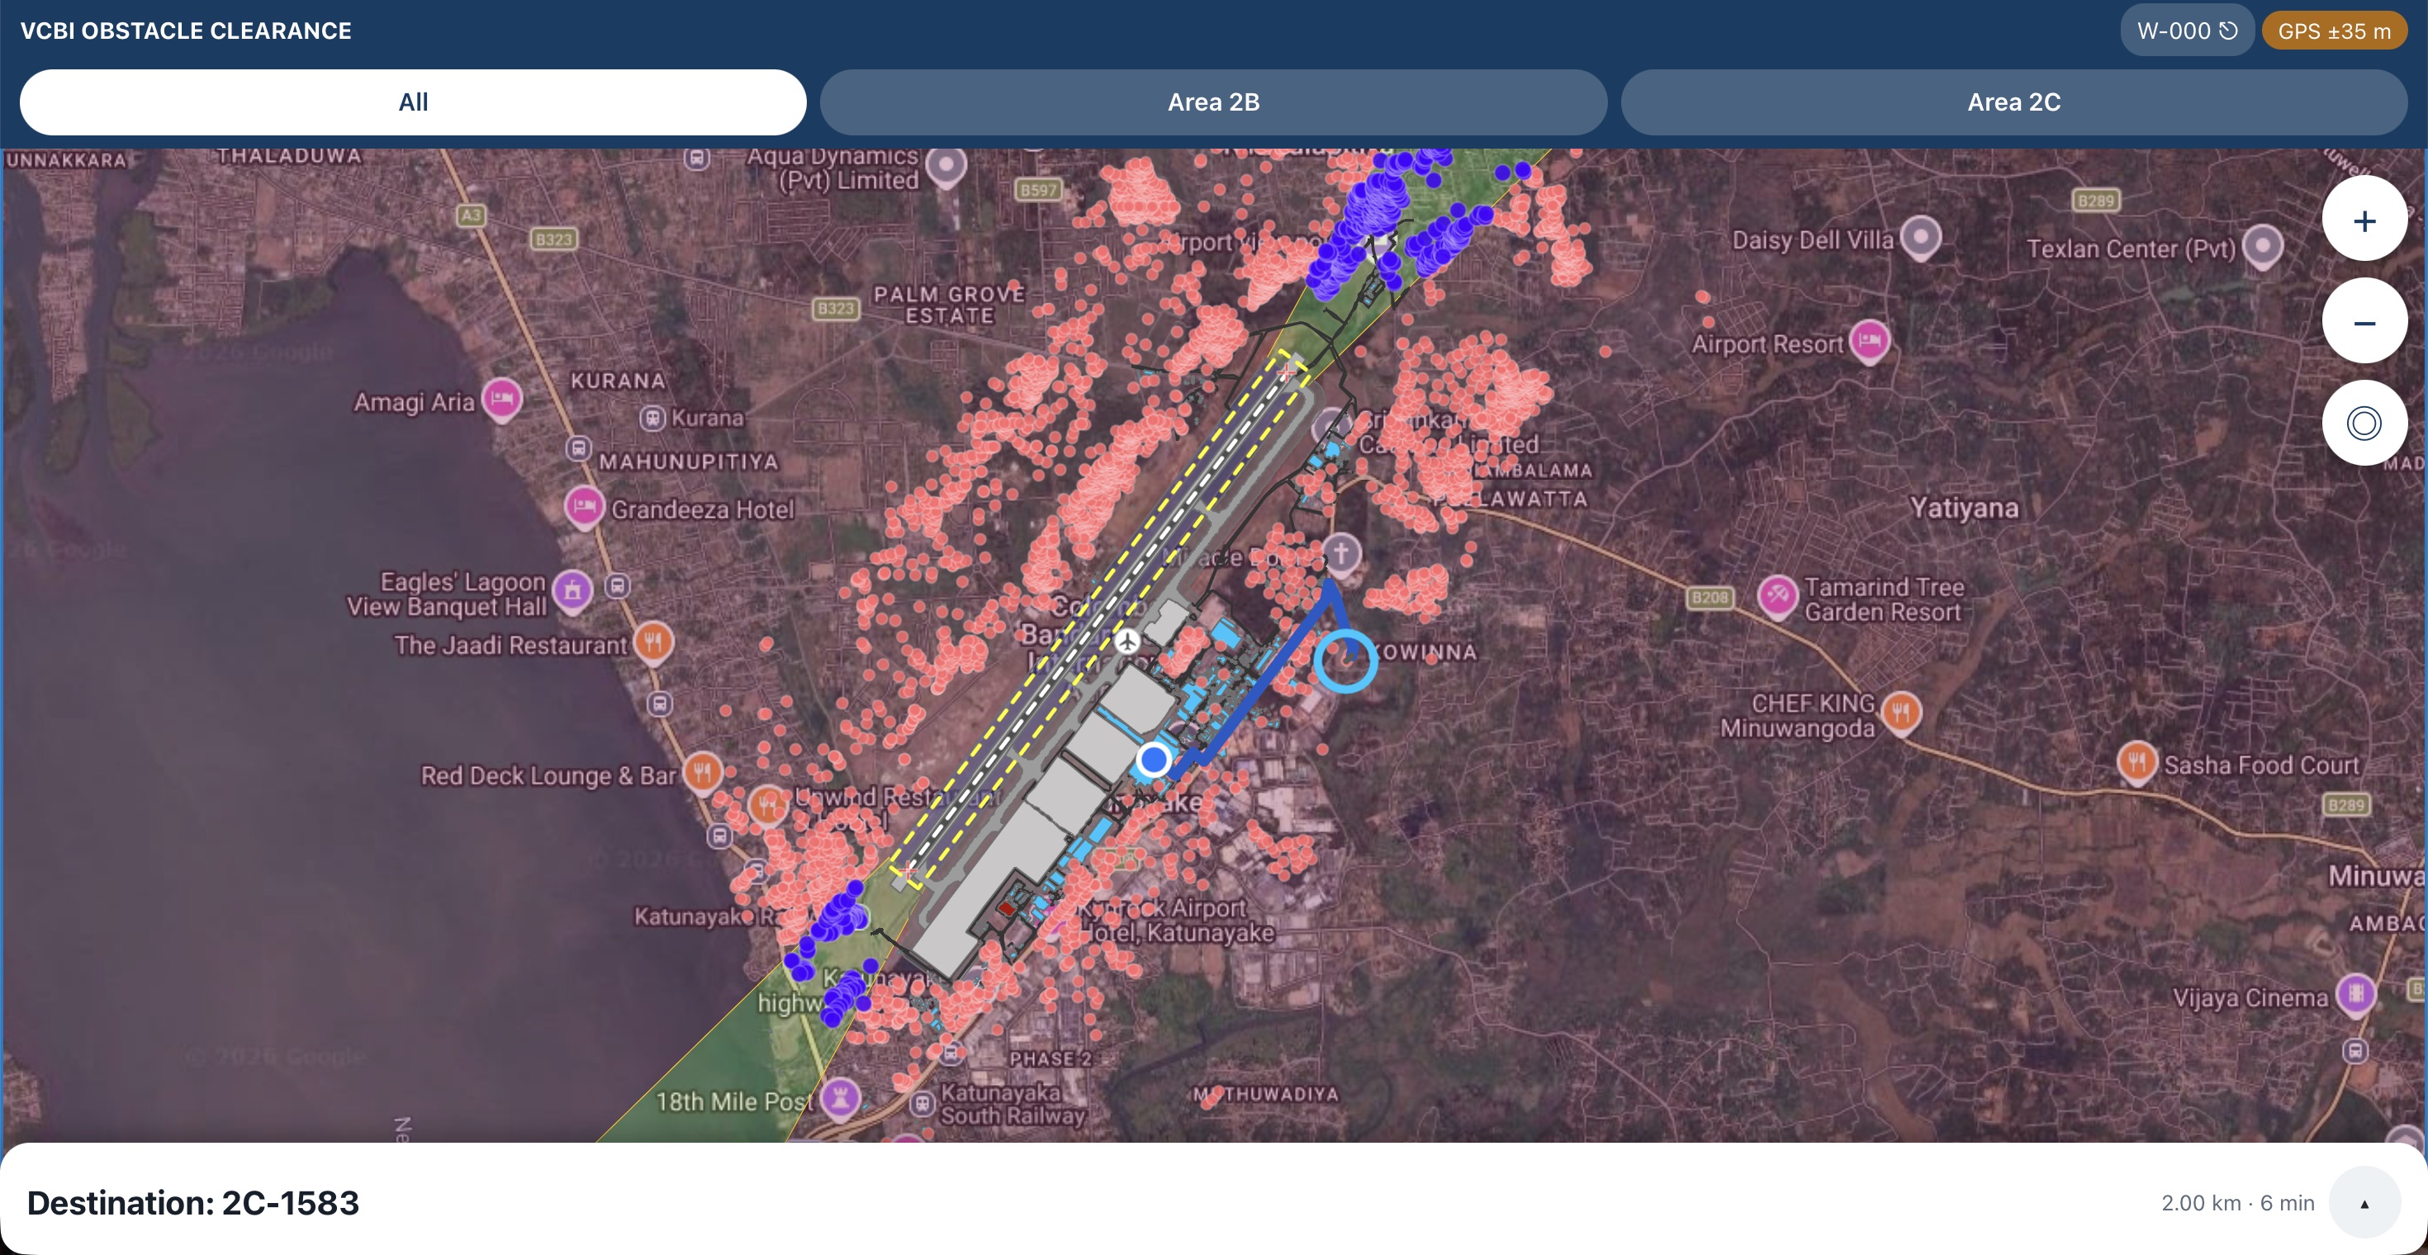Click the 2.00 km · 6 min route summary
Viewport: 2428px width, 1255px height.
pos(2236,1202)
